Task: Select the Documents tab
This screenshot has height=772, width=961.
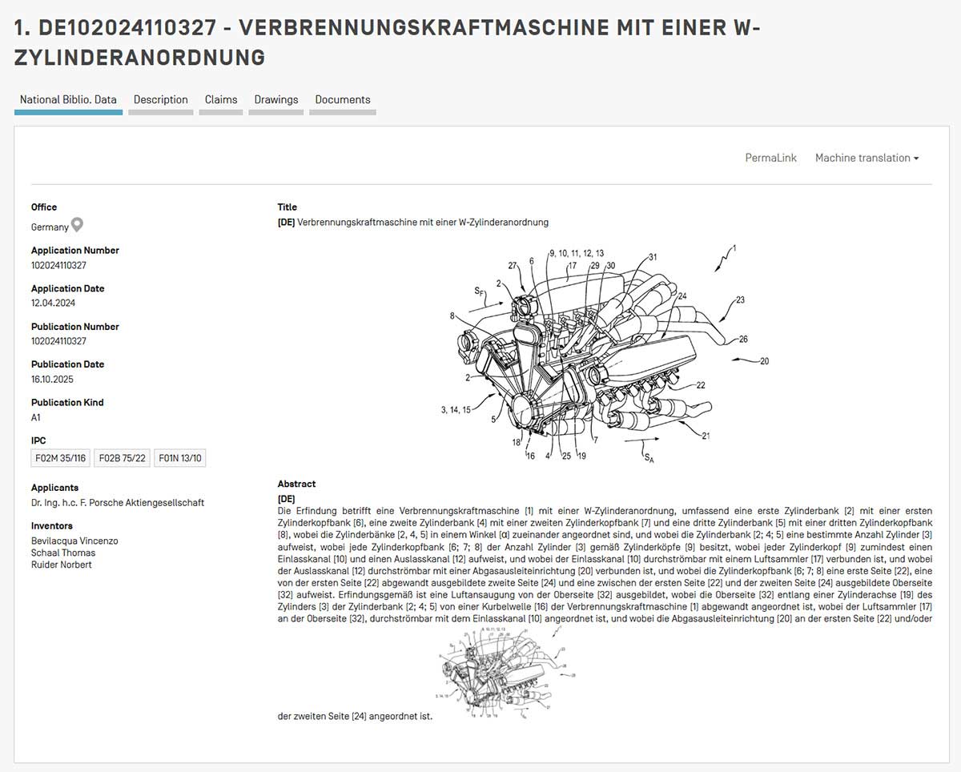Action: [x=343, y=100]
